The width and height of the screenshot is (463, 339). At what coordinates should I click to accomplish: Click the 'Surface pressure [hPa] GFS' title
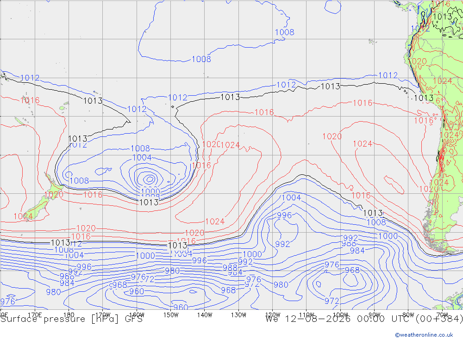pyautogui.click(x=71, y=319)
